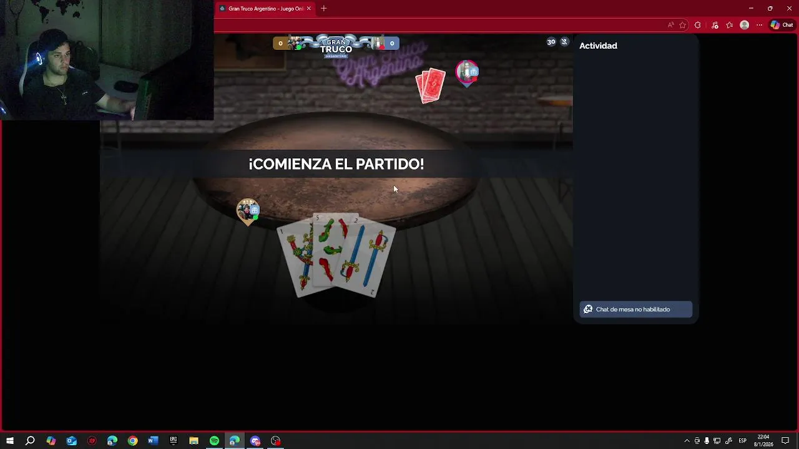Open the red circular app on the taskbar
This screenshot has width=799, height=449.
92,441
